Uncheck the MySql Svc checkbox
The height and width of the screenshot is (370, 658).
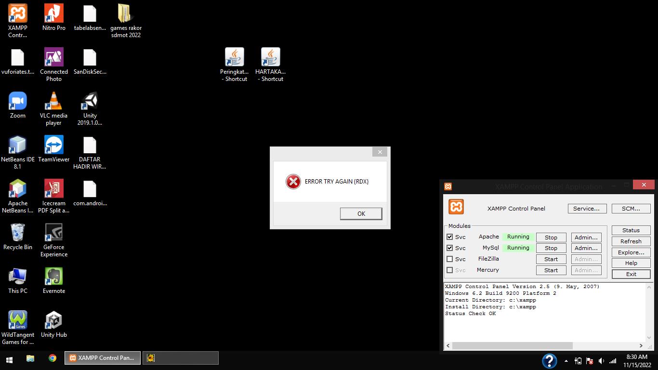point(450,248)
